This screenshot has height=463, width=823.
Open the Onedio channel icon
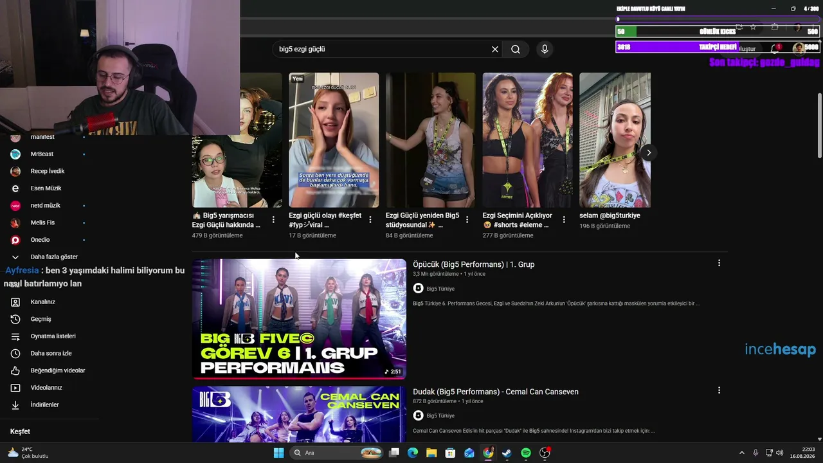[15, 240]
